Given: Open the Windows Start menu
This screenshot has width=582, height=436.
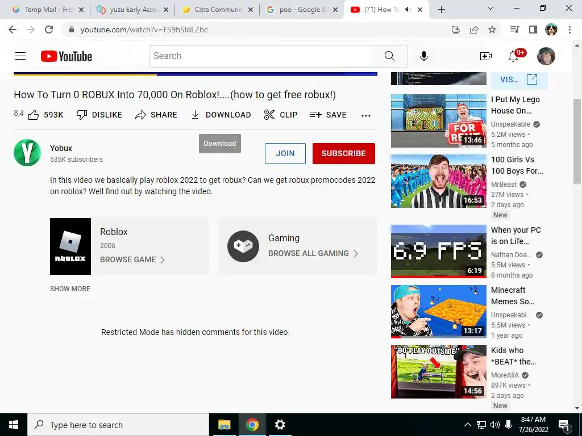Looking at the screenshot, I should pyautogui.click(x=14, y=425).
